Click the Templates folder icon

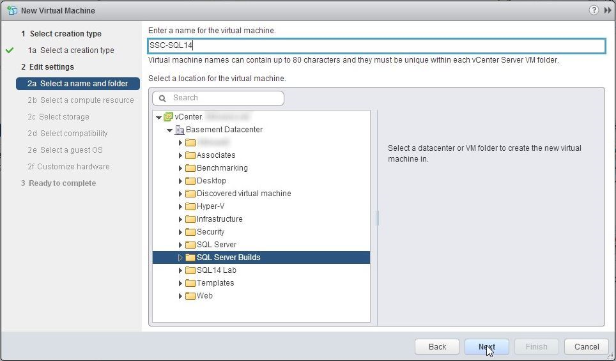coord(190,283)
